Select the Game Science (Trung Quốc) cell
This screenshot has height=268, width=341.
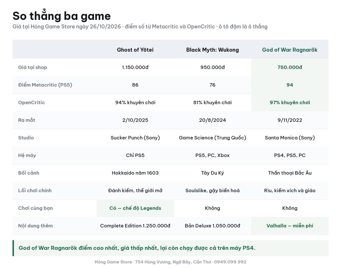[213, 138]
